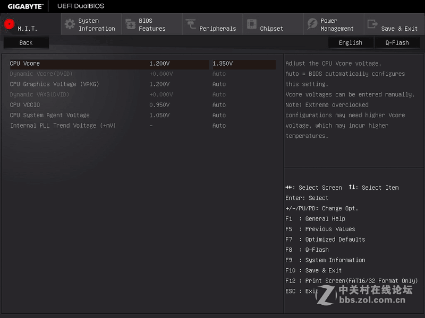Open the CPU Vcore value selector
The width and height of the screenshot is (425, 318).
click(x=175, y=63)
